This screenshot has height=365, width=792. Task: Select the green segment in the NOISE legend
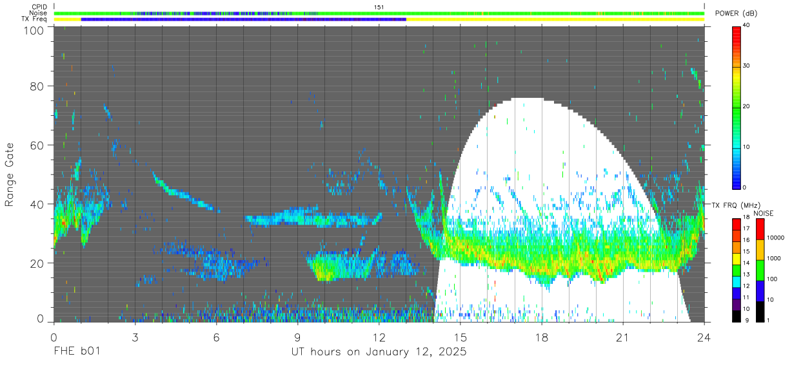coord(760,270)
